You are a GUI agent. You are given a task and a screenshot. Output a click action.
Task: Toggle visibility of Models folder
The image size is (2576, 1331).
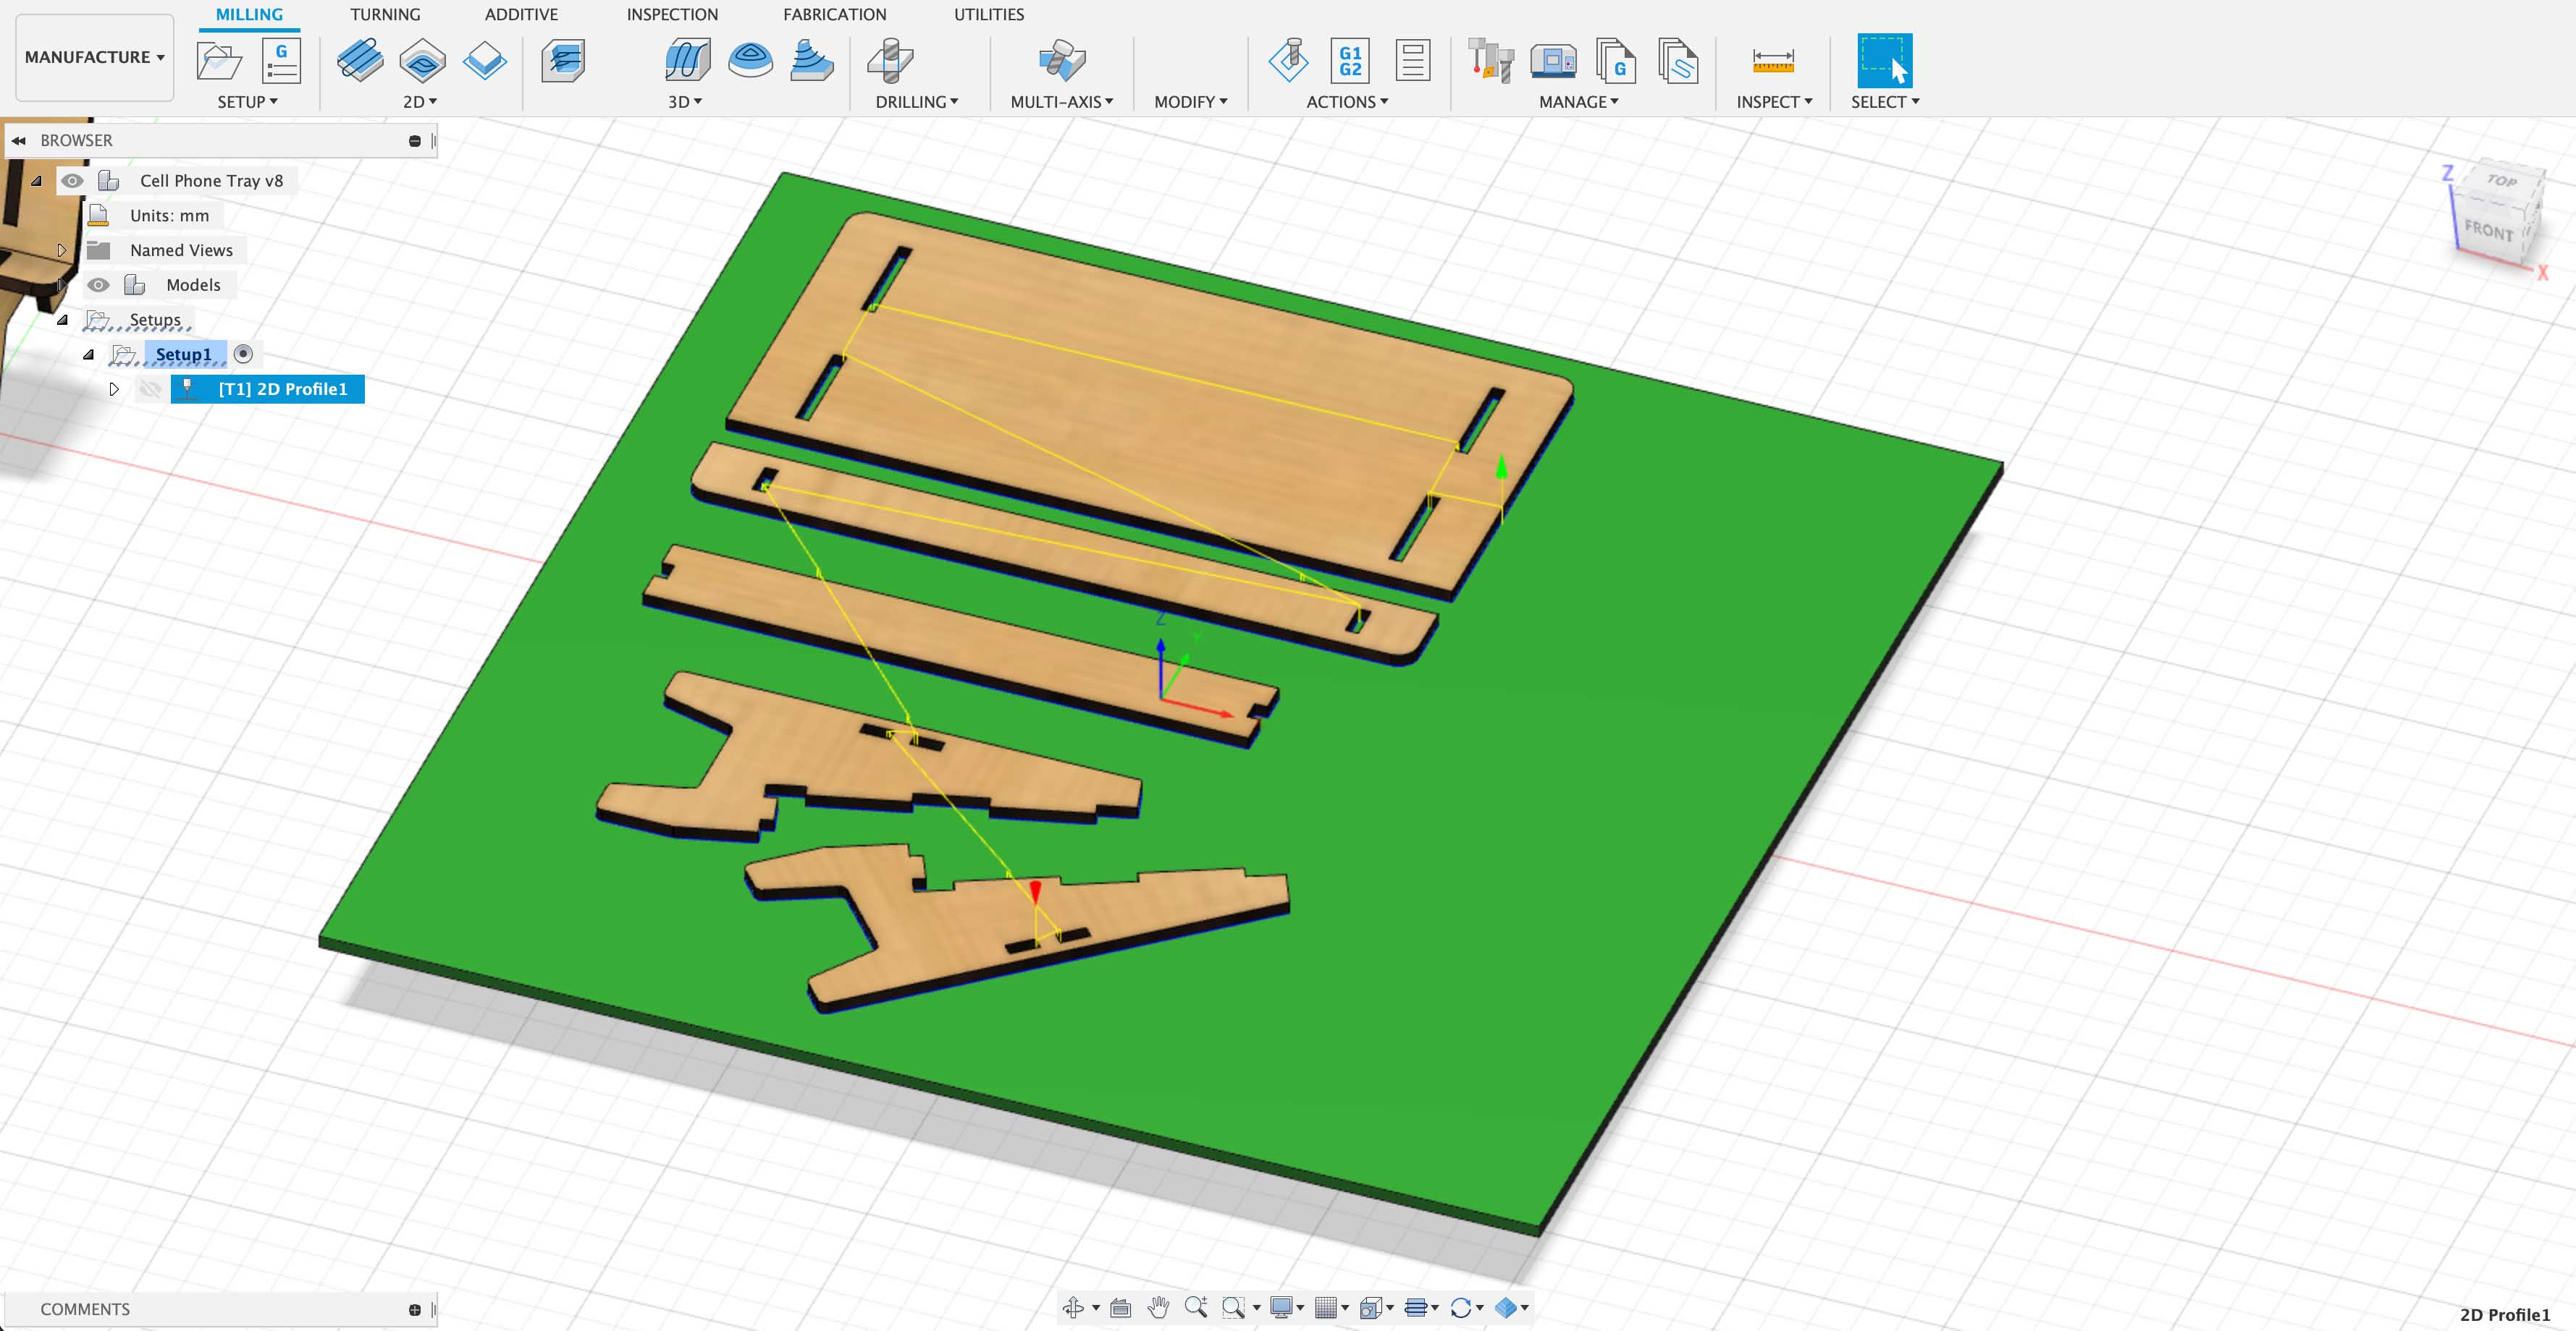pos(98,285)
